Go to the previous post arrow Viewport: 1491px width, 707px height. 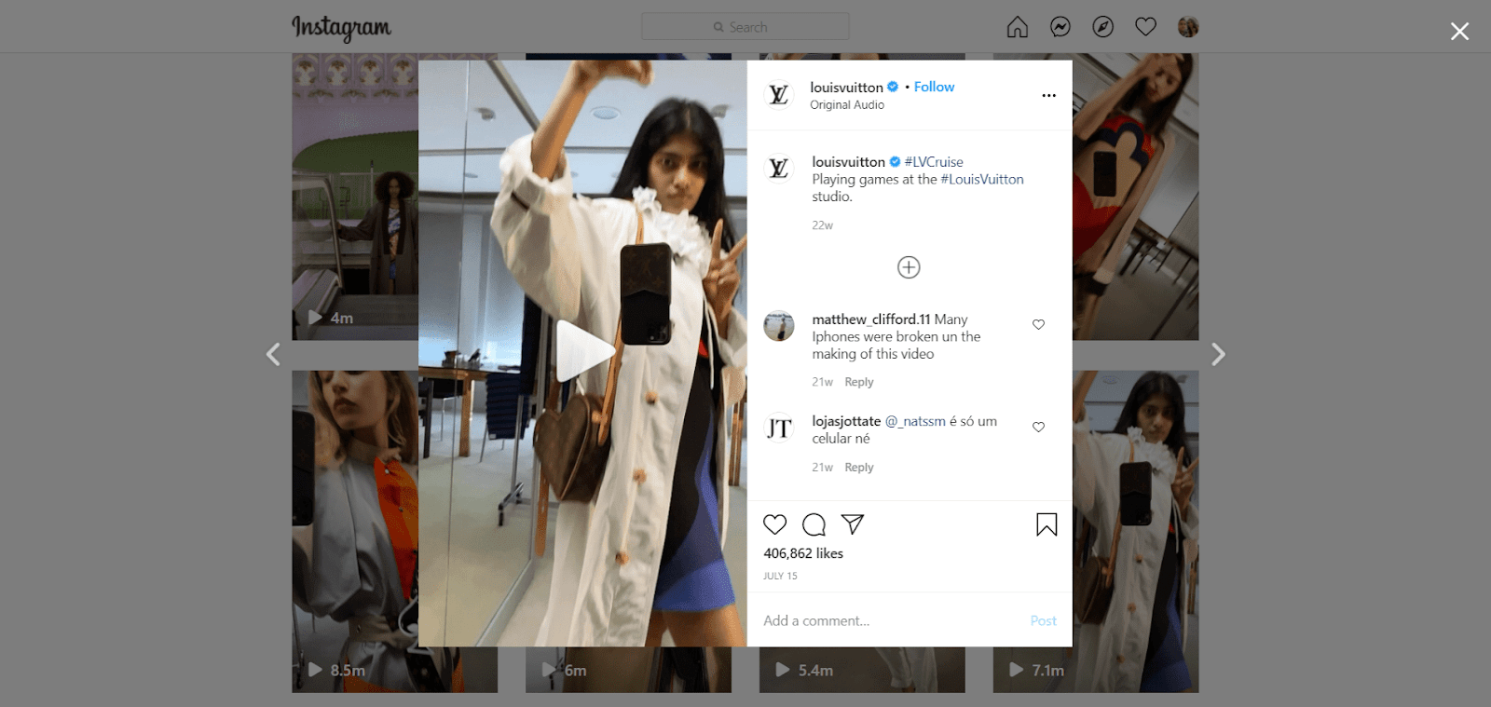tap(273, 354)
